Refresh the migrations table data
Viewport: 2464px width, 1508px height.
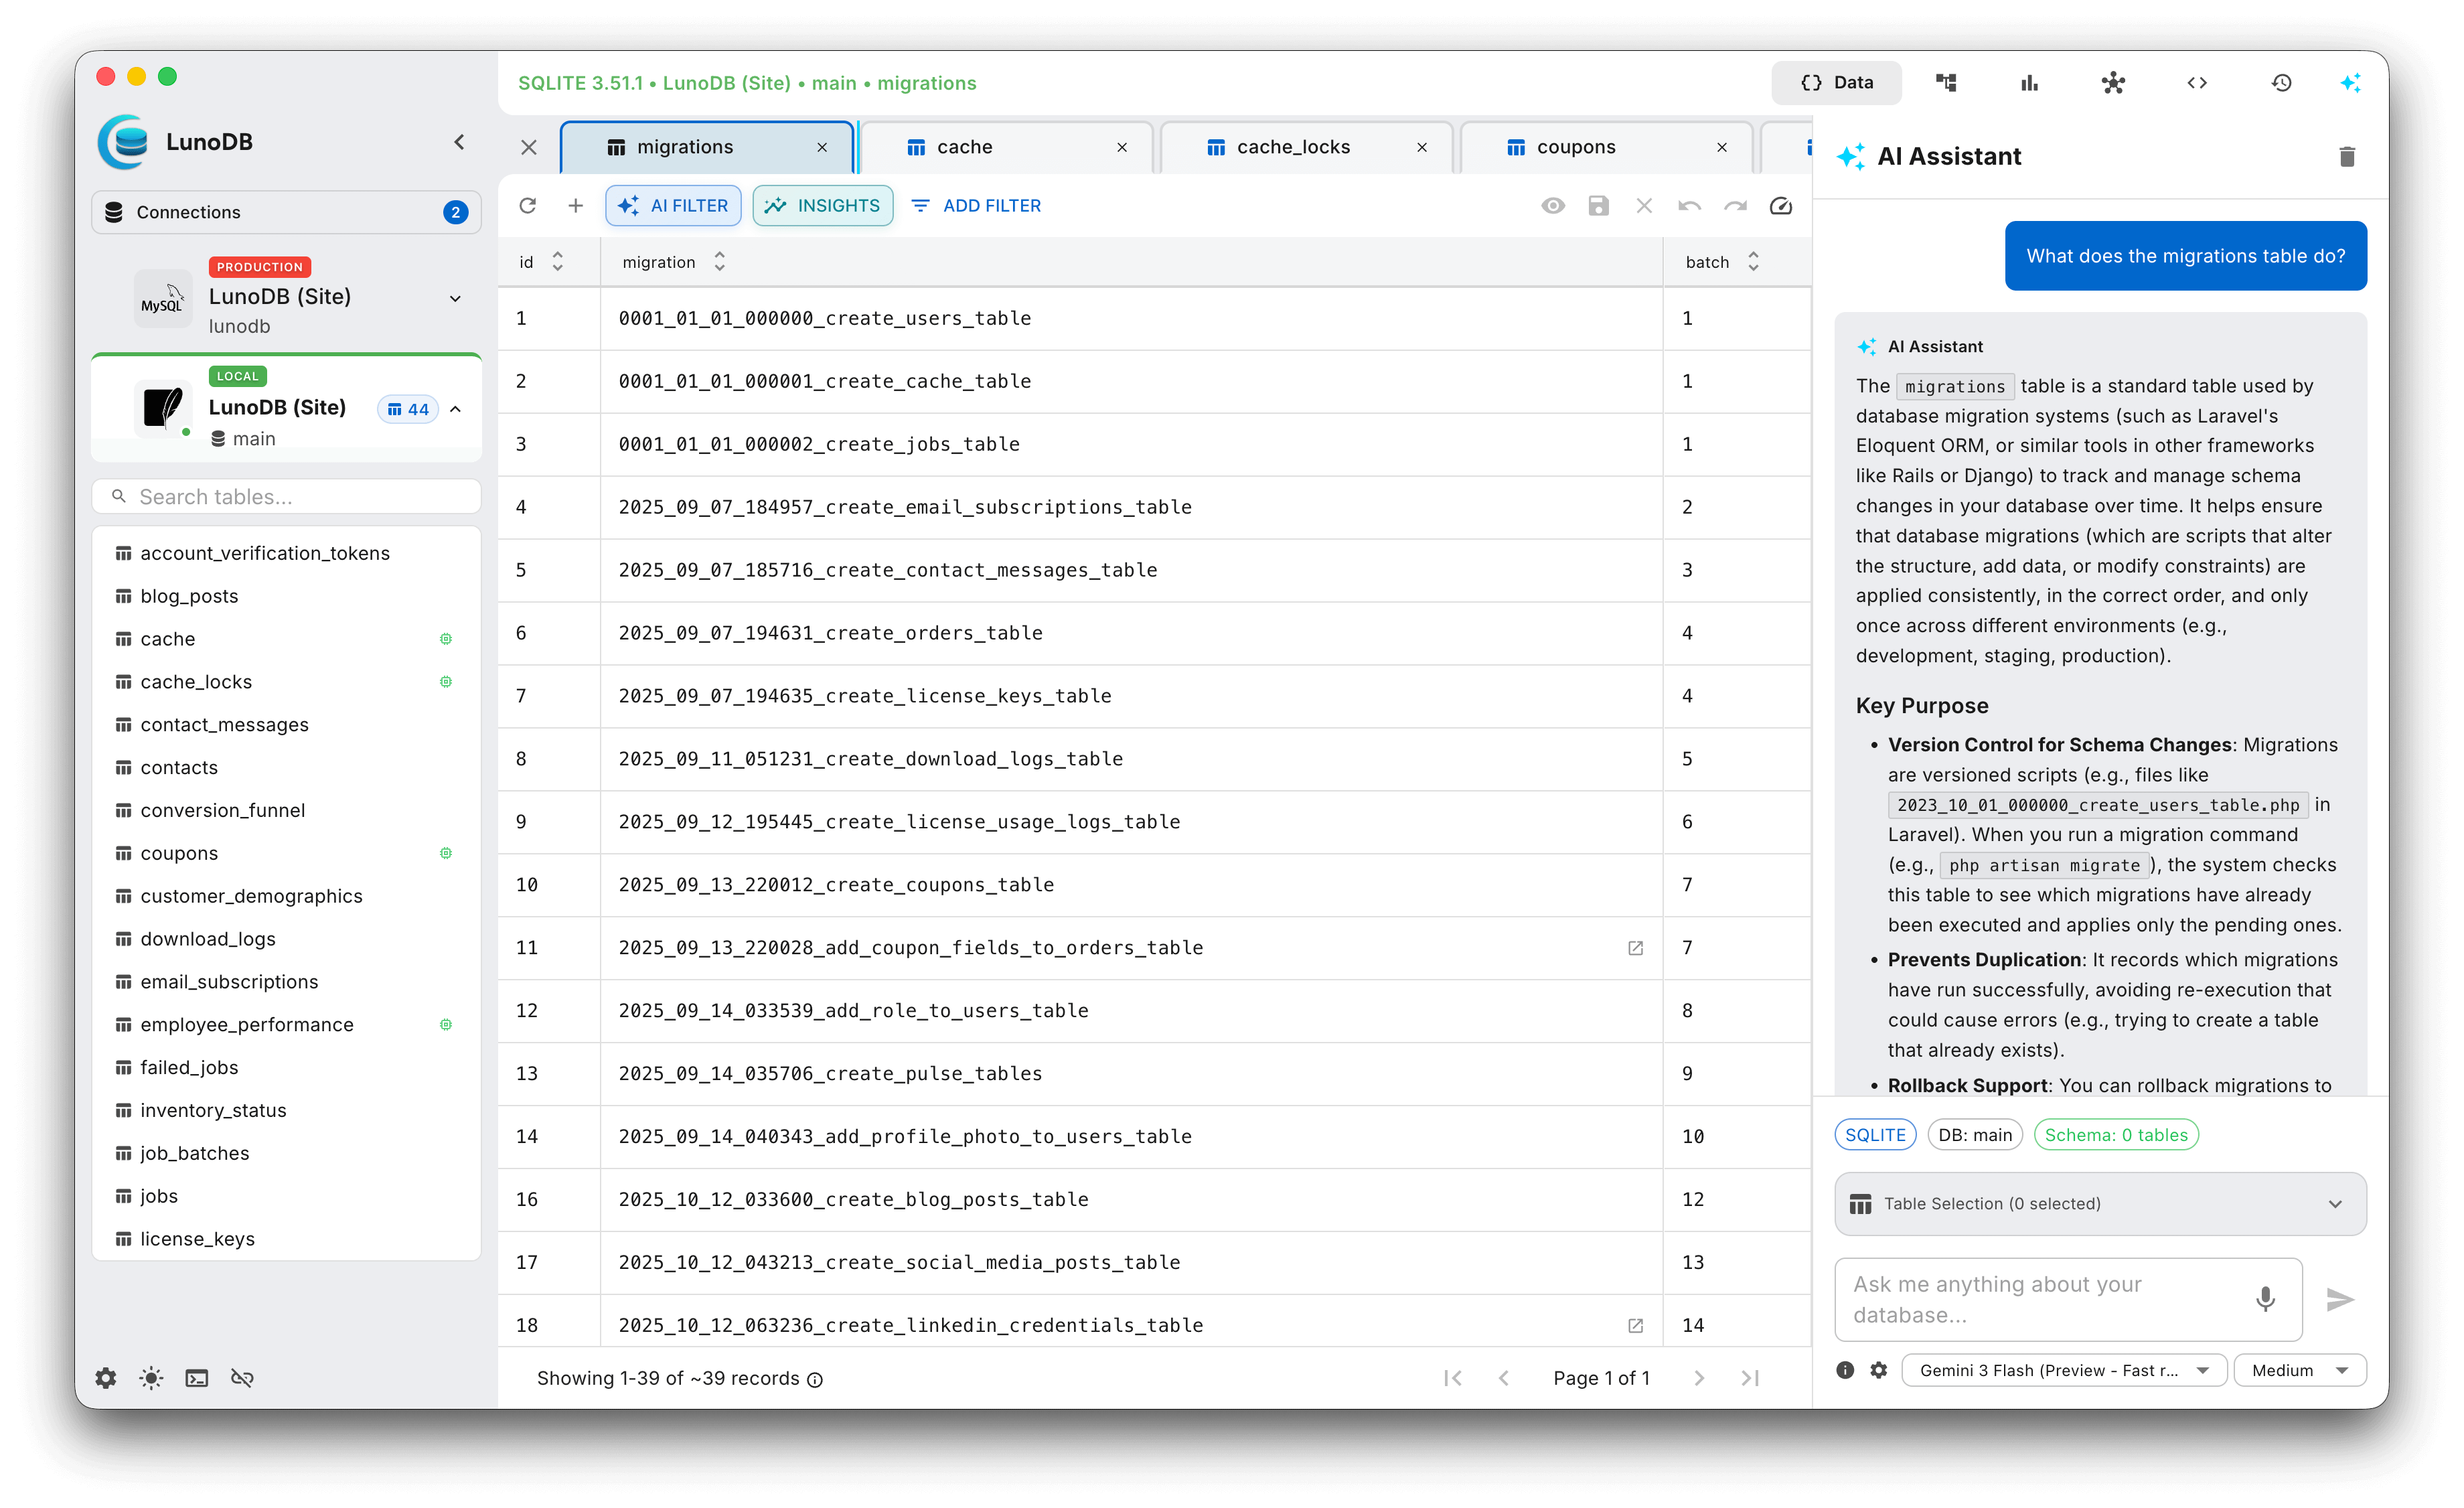pos(528,205)
